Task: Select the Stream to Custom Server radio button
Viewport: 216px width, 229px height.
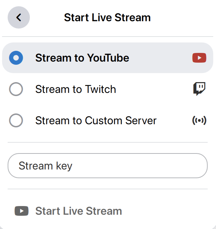Action: (x=16, y=121)
